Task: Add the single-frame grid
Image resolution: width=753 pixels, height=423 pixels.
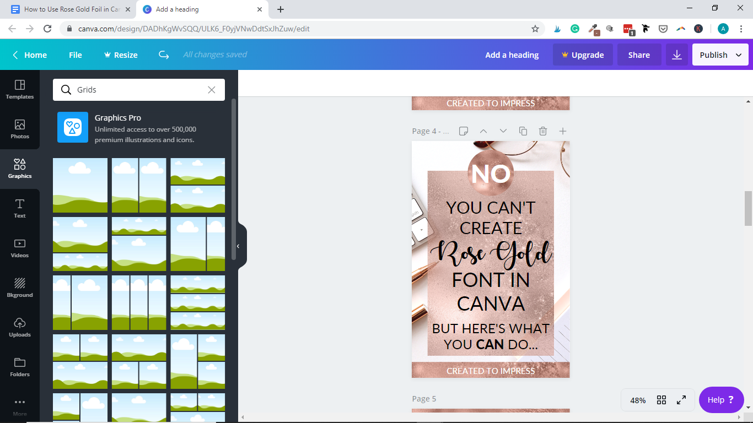Action: 80,185
